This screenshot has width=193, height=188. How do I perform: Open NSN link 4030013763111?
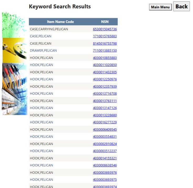[105, 101]
